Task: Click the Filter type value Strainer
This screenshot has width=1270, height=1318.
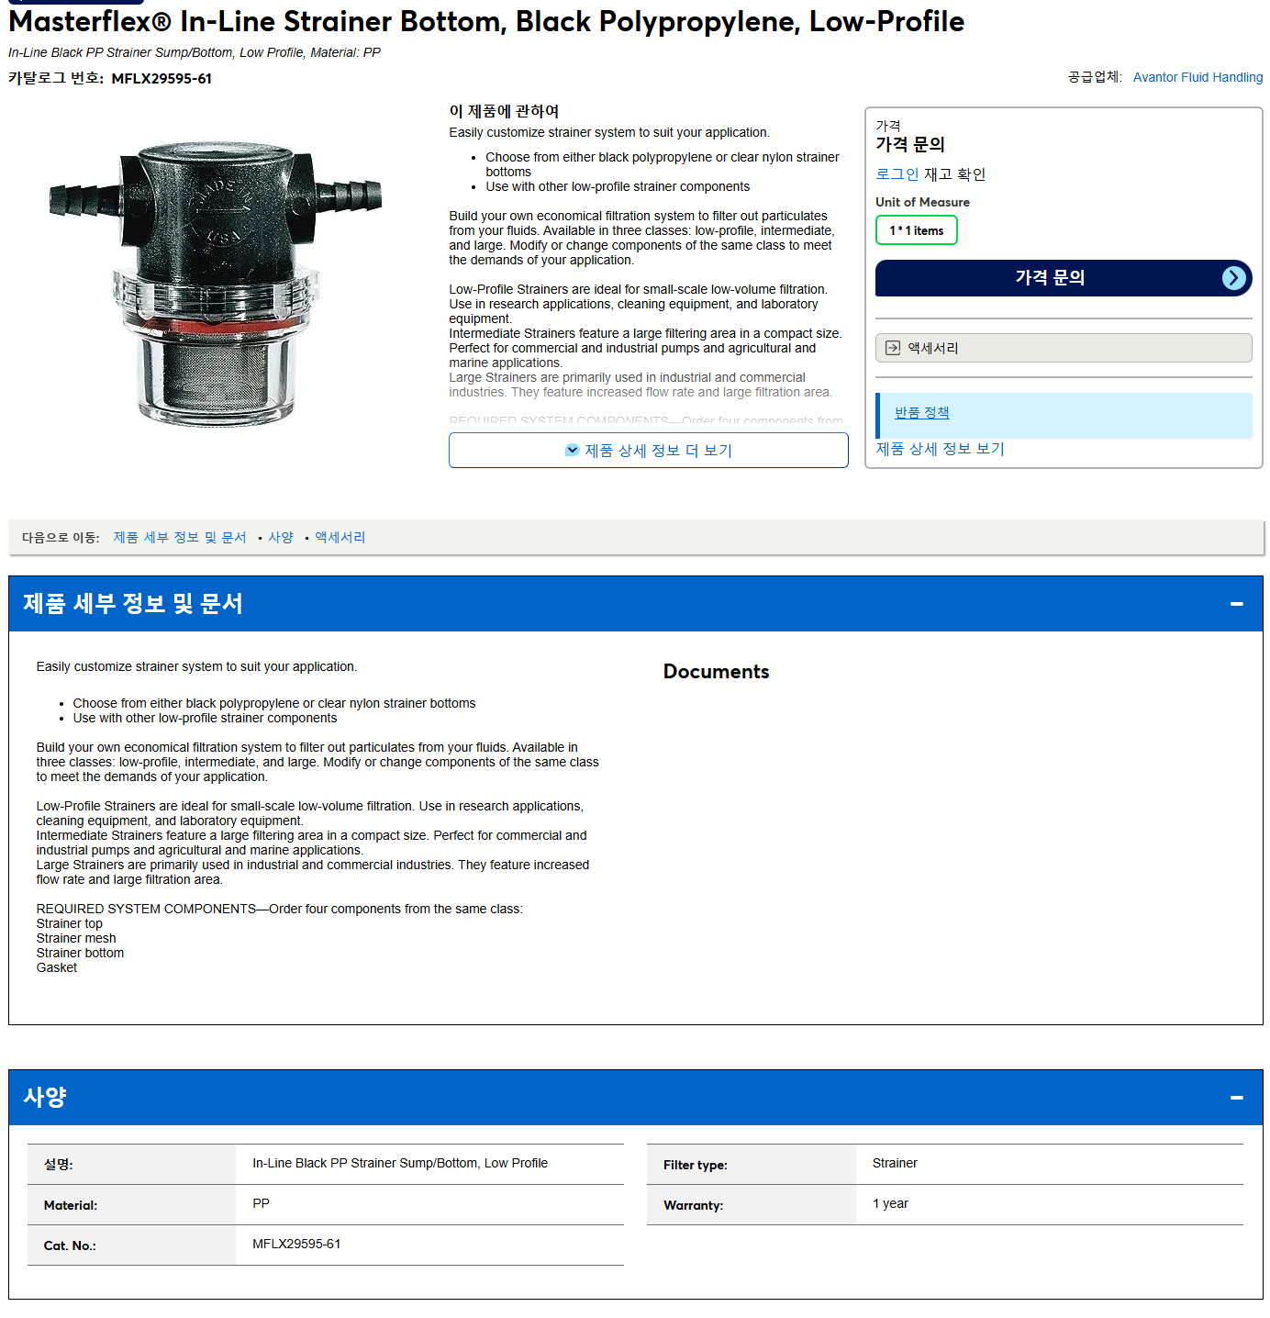Action: tap(895, 1163)
